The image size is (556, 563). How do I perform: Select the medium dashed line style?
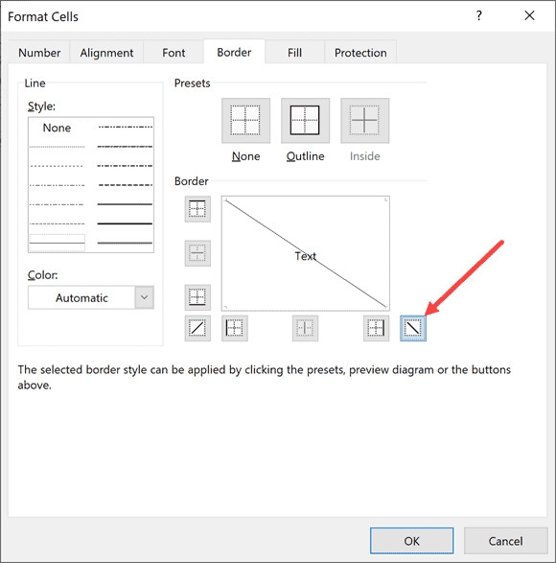coord(125,185)
